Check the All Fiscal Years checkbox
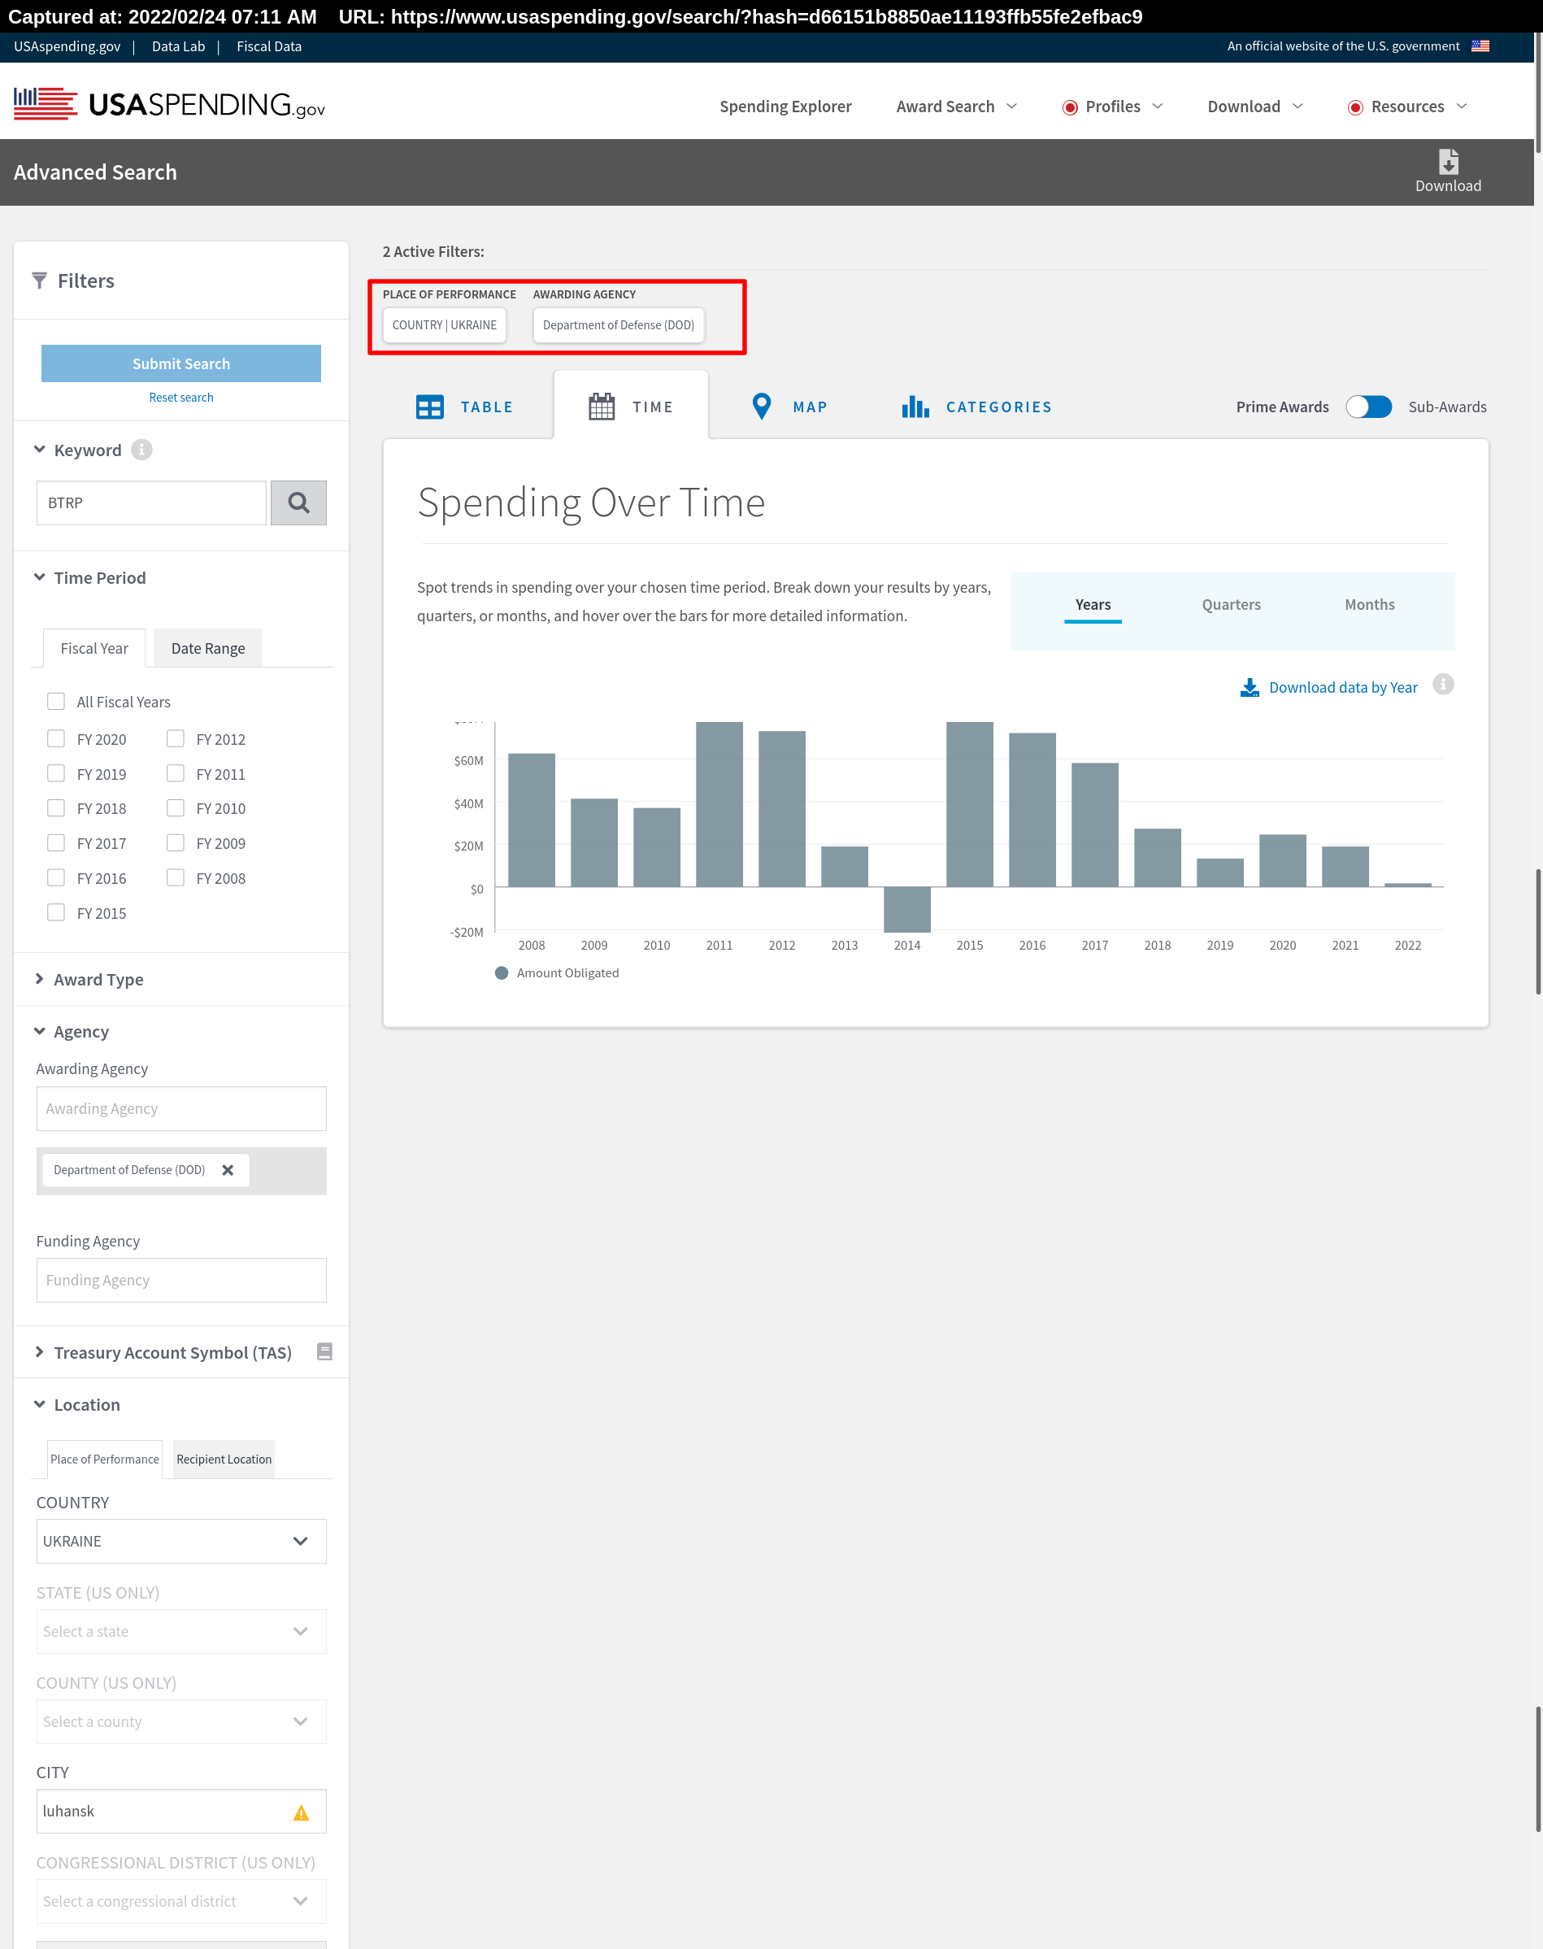This screenshot has height=1949, width=1543. click(x=56, y=701)
